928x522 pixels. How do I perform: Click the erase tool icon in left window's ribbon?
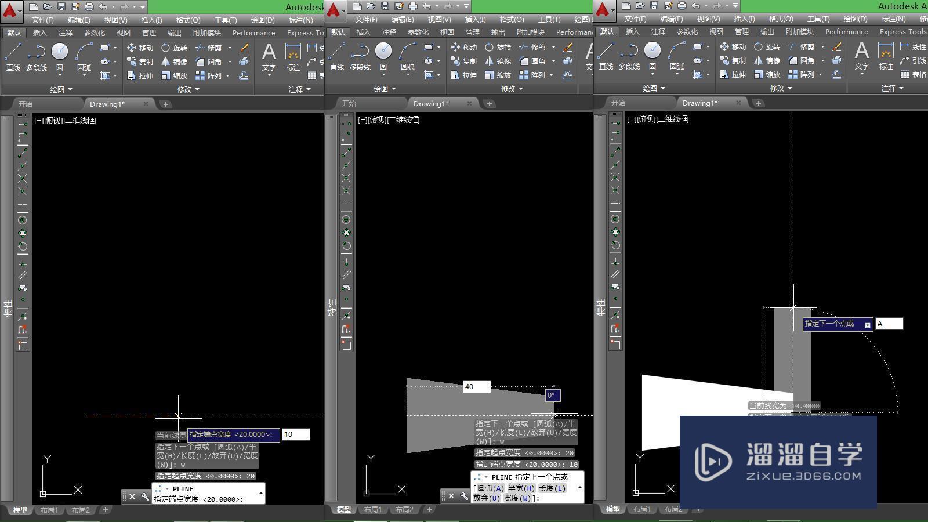tap(244, 48)
